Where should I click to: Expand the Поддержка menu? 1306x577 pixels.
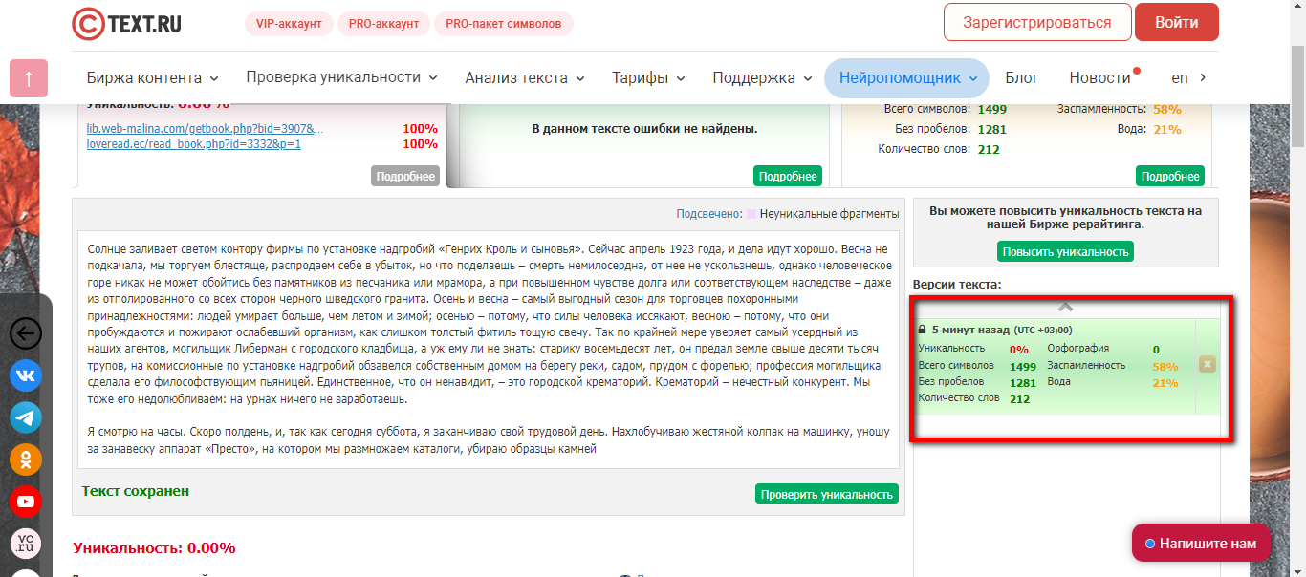tap(762, 78)
